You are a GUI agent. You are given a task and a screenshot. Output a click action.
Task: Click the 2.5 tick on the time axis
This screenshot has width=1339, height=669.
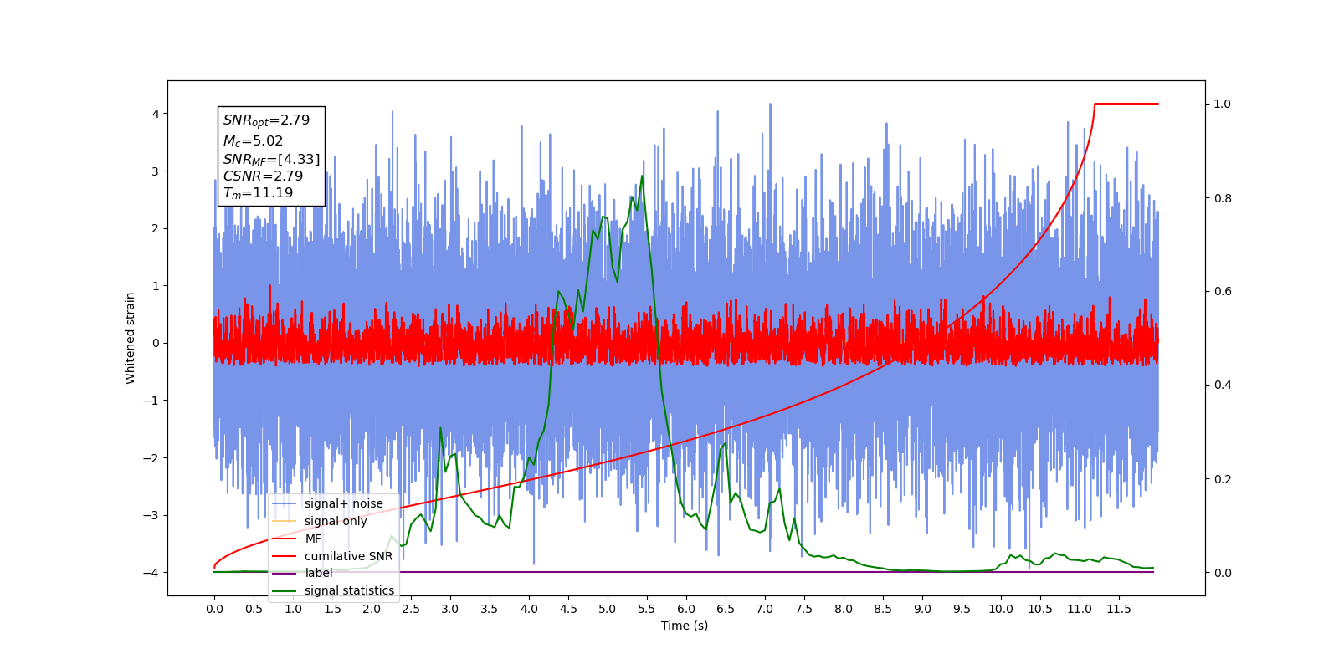tap(411, 609)
